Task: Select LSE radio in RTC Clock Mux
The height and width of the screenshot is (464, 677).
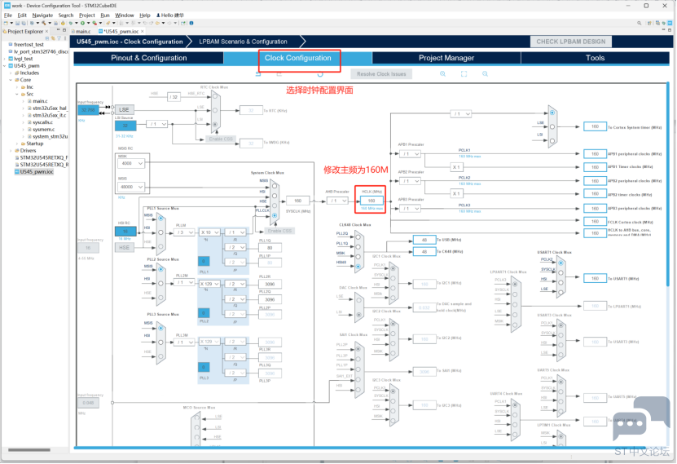Action: coord(214,110)
